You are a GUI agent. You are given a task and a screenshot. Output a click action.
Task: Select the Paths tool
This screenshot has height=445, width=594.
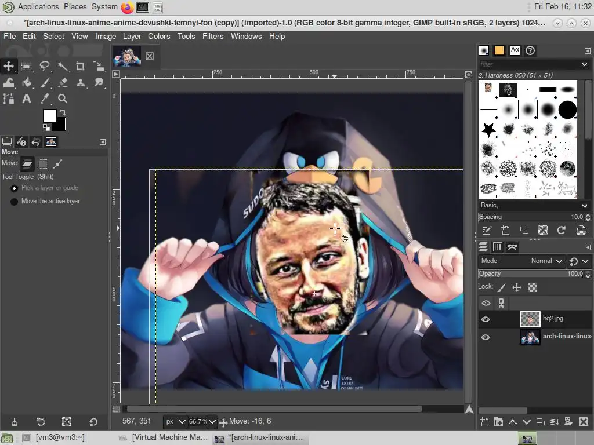[x=9, y=99]
